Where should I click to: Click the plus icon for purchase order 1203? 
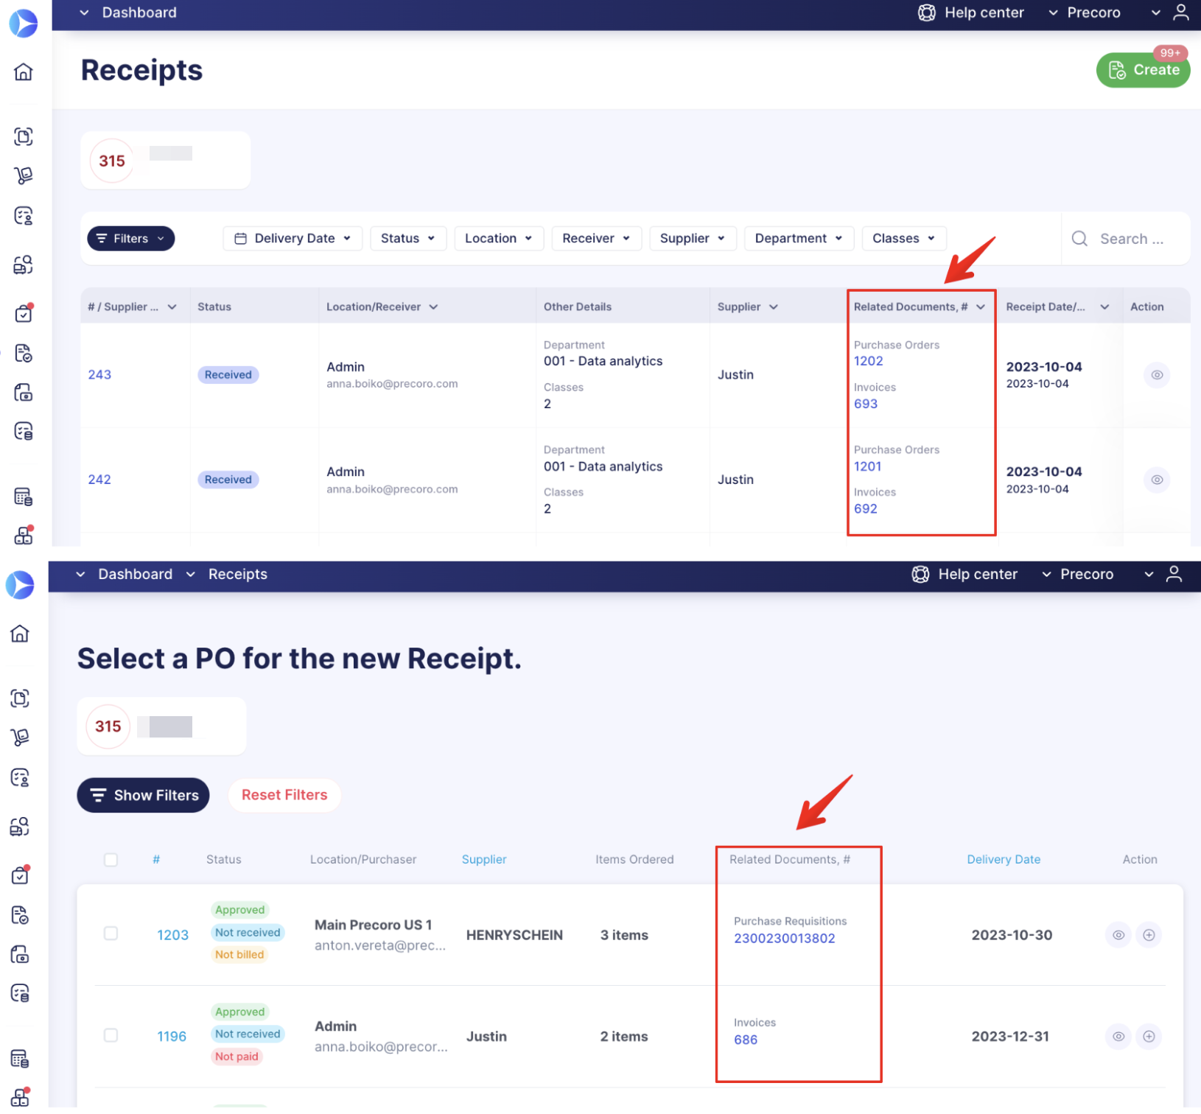pos(1149,935)
